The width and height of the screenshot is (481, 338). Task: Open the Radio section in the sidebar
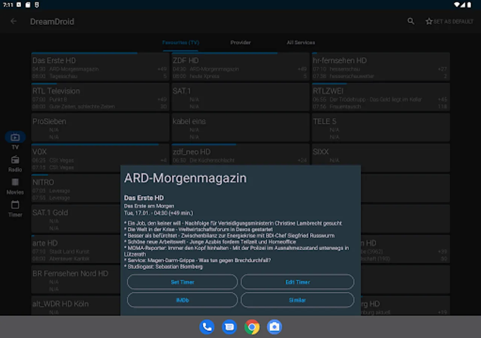click(15, 164)
